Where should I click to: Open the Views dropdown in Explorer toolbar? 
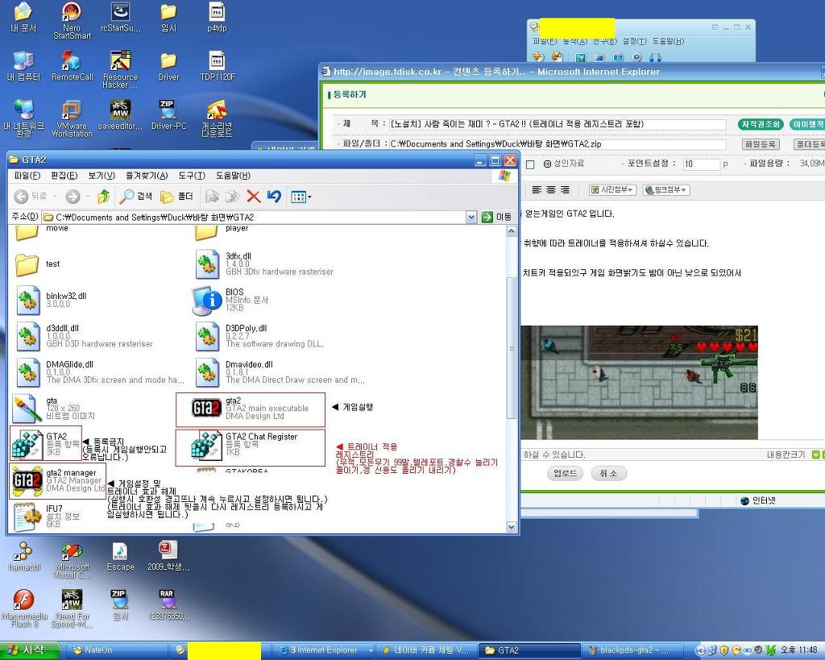301,197
